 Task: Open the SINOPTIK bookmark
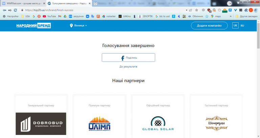click(x=146, y=16)
